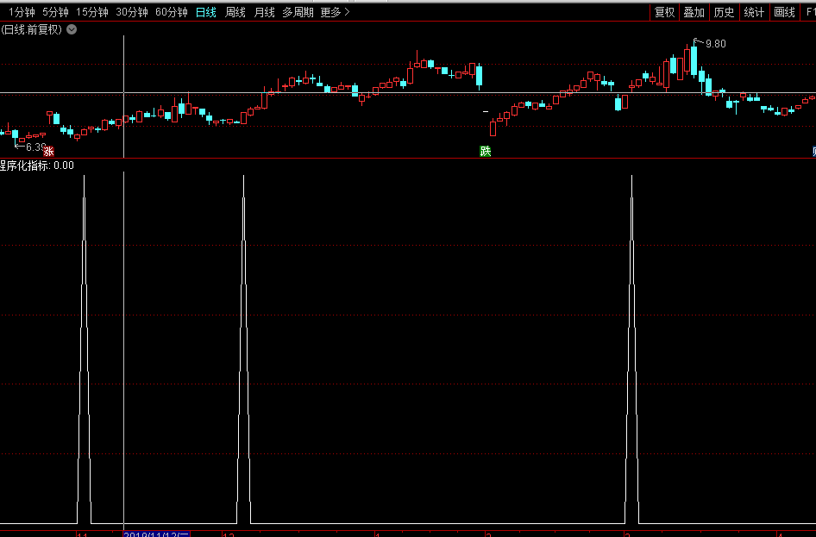Select the 5分钟 period tab

pos(55,12)
